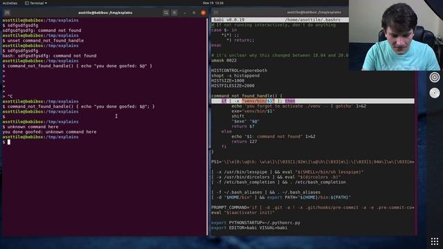Maximize the left terminal window
Screen dimensions: 443x249
point(194,12)
